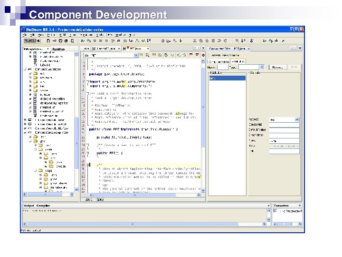The height and width of the screenshot is (257, 342).
Task: Click the private Attribute.Double temp line
Action: pyautogui.click(x=124, y=138)
